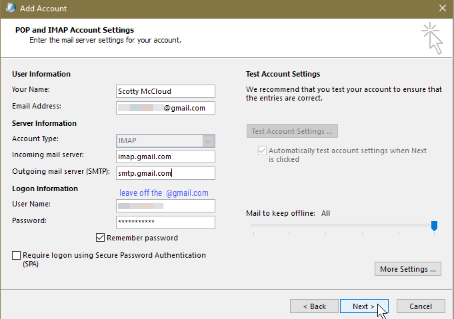Go to previous step with Back button
The height and width of the screenshot is (319, 454).
[x=314, y=306]
